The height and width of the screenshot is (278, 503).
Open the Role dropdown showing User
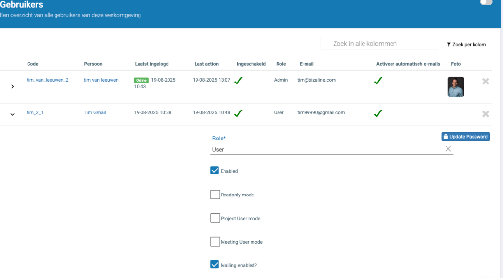pyautogui.click(x=324, y=149)
